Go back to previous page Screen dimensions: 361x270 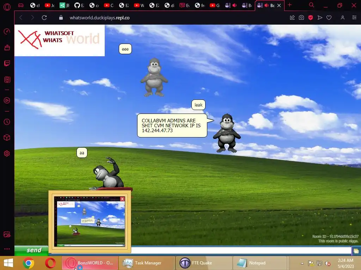(21, 18)
